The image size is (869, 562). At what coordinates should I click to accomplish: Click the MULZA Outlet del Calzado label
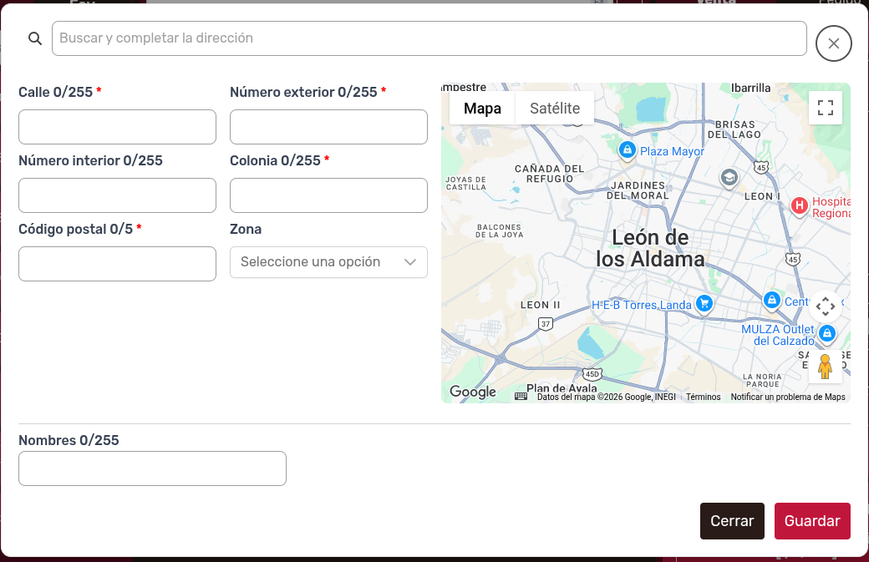click(x=778, y=335)
